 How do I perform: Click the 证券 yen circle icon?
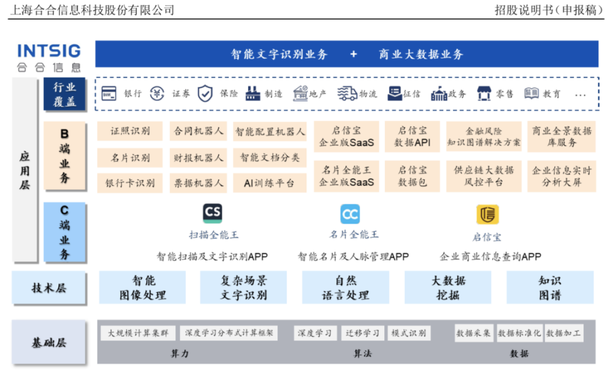[x=157, y=94]
